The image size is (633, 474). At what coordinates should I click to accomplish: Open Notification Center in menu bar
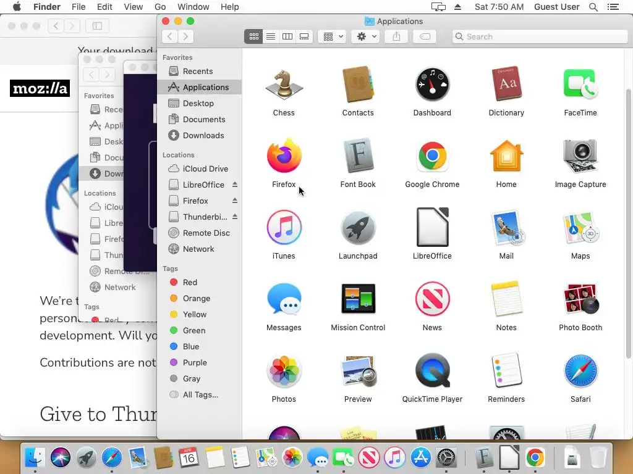click(613, 7)
